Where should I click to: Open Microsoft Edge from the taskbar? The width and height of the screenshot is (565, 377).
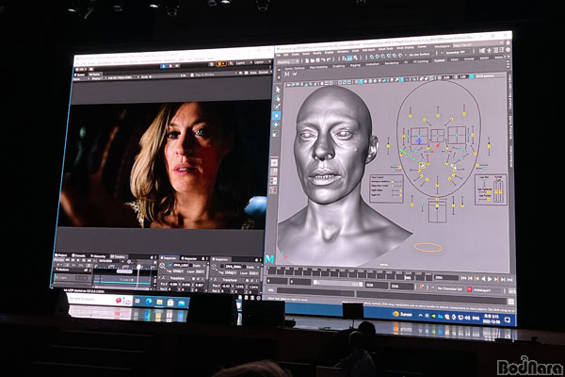(149, 302)
